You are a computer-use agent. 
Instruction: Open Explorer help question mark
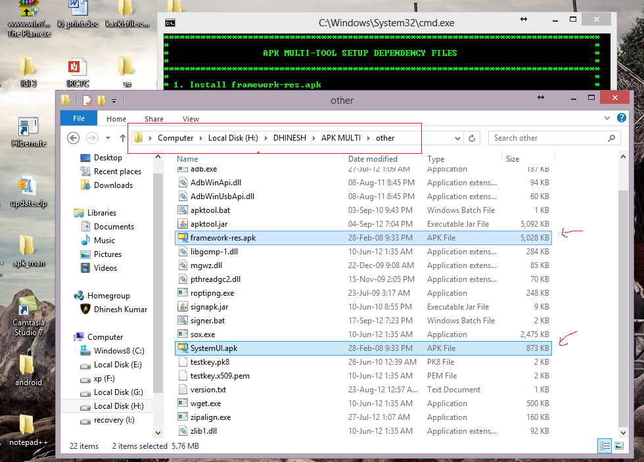coord(622,118)
